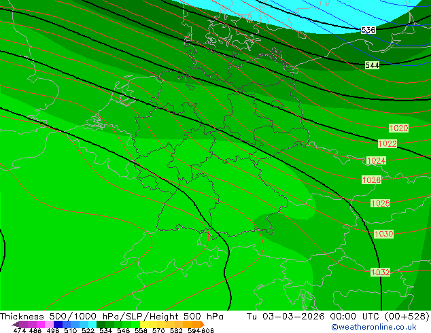
Task: Click the Height 500 hPa title text
Action: (x=186, y=317)
